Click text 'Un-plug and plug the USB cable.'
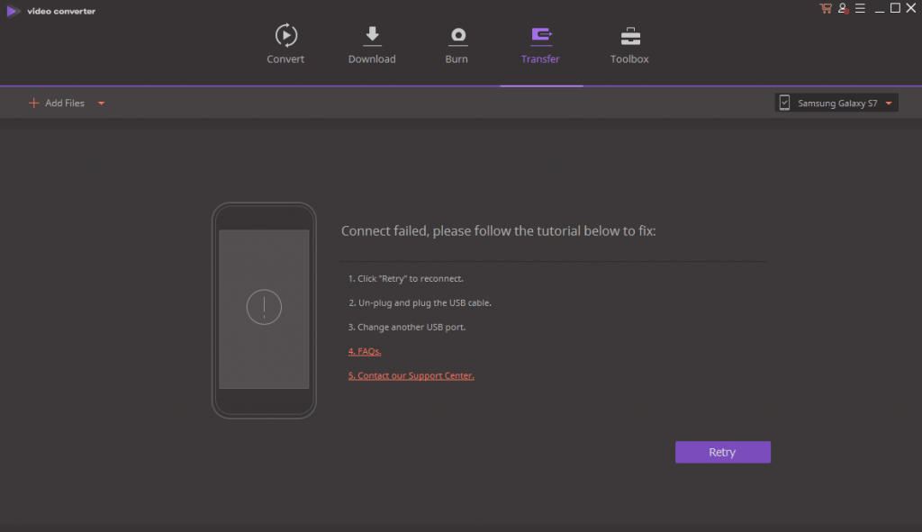The image size is (922, 532). (x=425, y=302)
